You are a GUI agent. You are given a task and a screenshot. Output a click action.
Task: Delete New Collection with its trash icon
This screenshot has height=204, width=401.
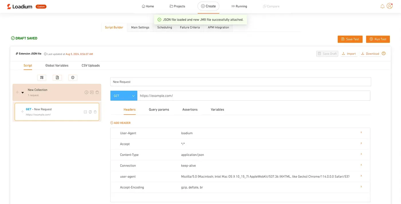(x=97, y=92)
